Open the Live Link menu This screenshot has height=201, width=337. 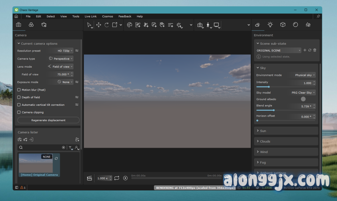91,16
